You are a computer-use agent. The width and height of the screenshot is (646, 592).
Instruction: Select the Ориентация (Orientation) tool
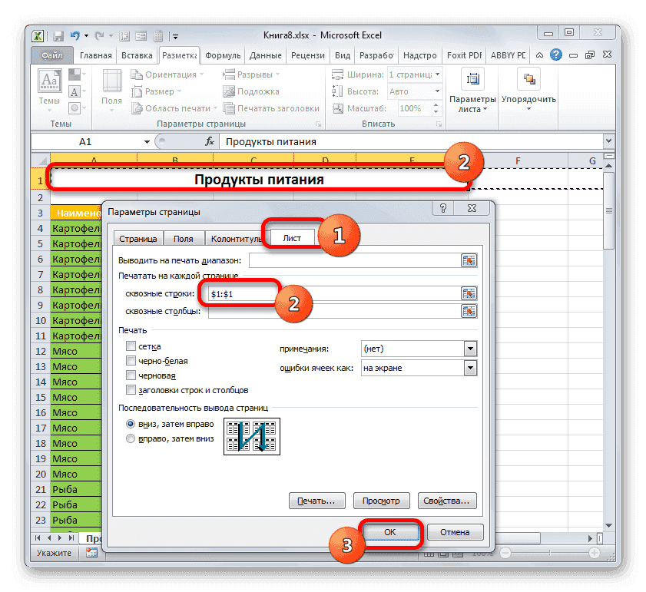click(x=170, y=74)
